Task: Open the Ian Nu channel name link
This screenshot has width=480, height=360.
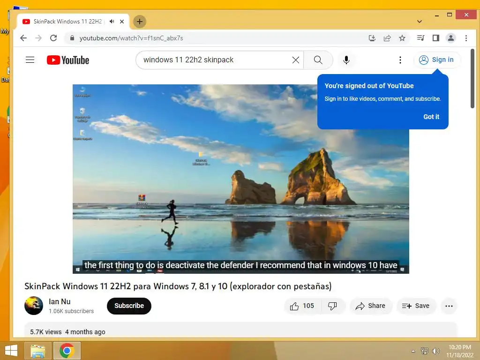Action: pos(60,301)
